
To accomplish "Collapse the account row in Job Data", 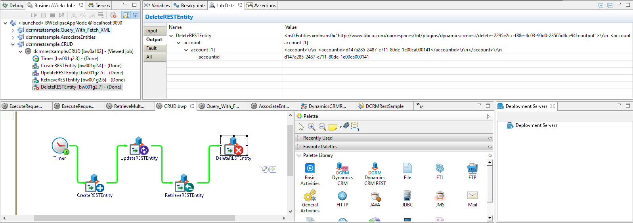I will (x=179, y=43).
